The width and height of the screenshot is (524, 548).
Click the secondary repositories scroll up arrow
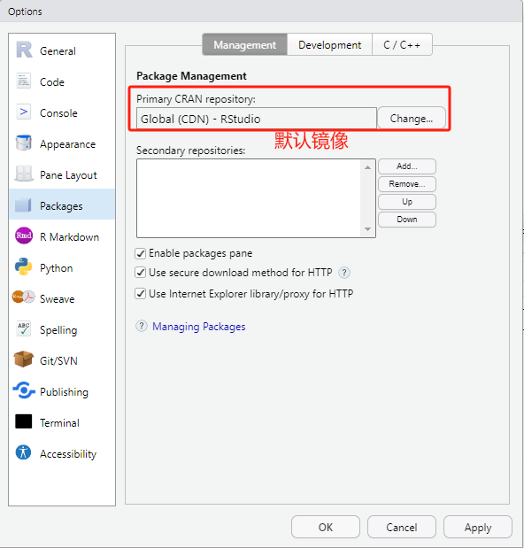[368, 167]
